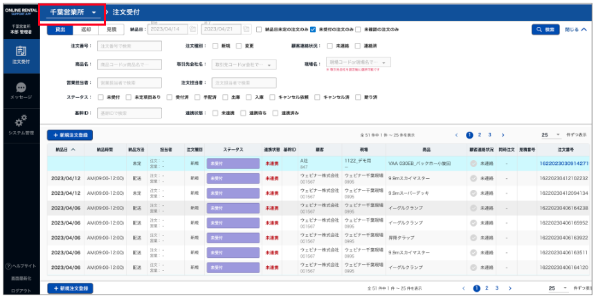
Task: Click the top 新規注文登録 button
Action: point(69,136)
